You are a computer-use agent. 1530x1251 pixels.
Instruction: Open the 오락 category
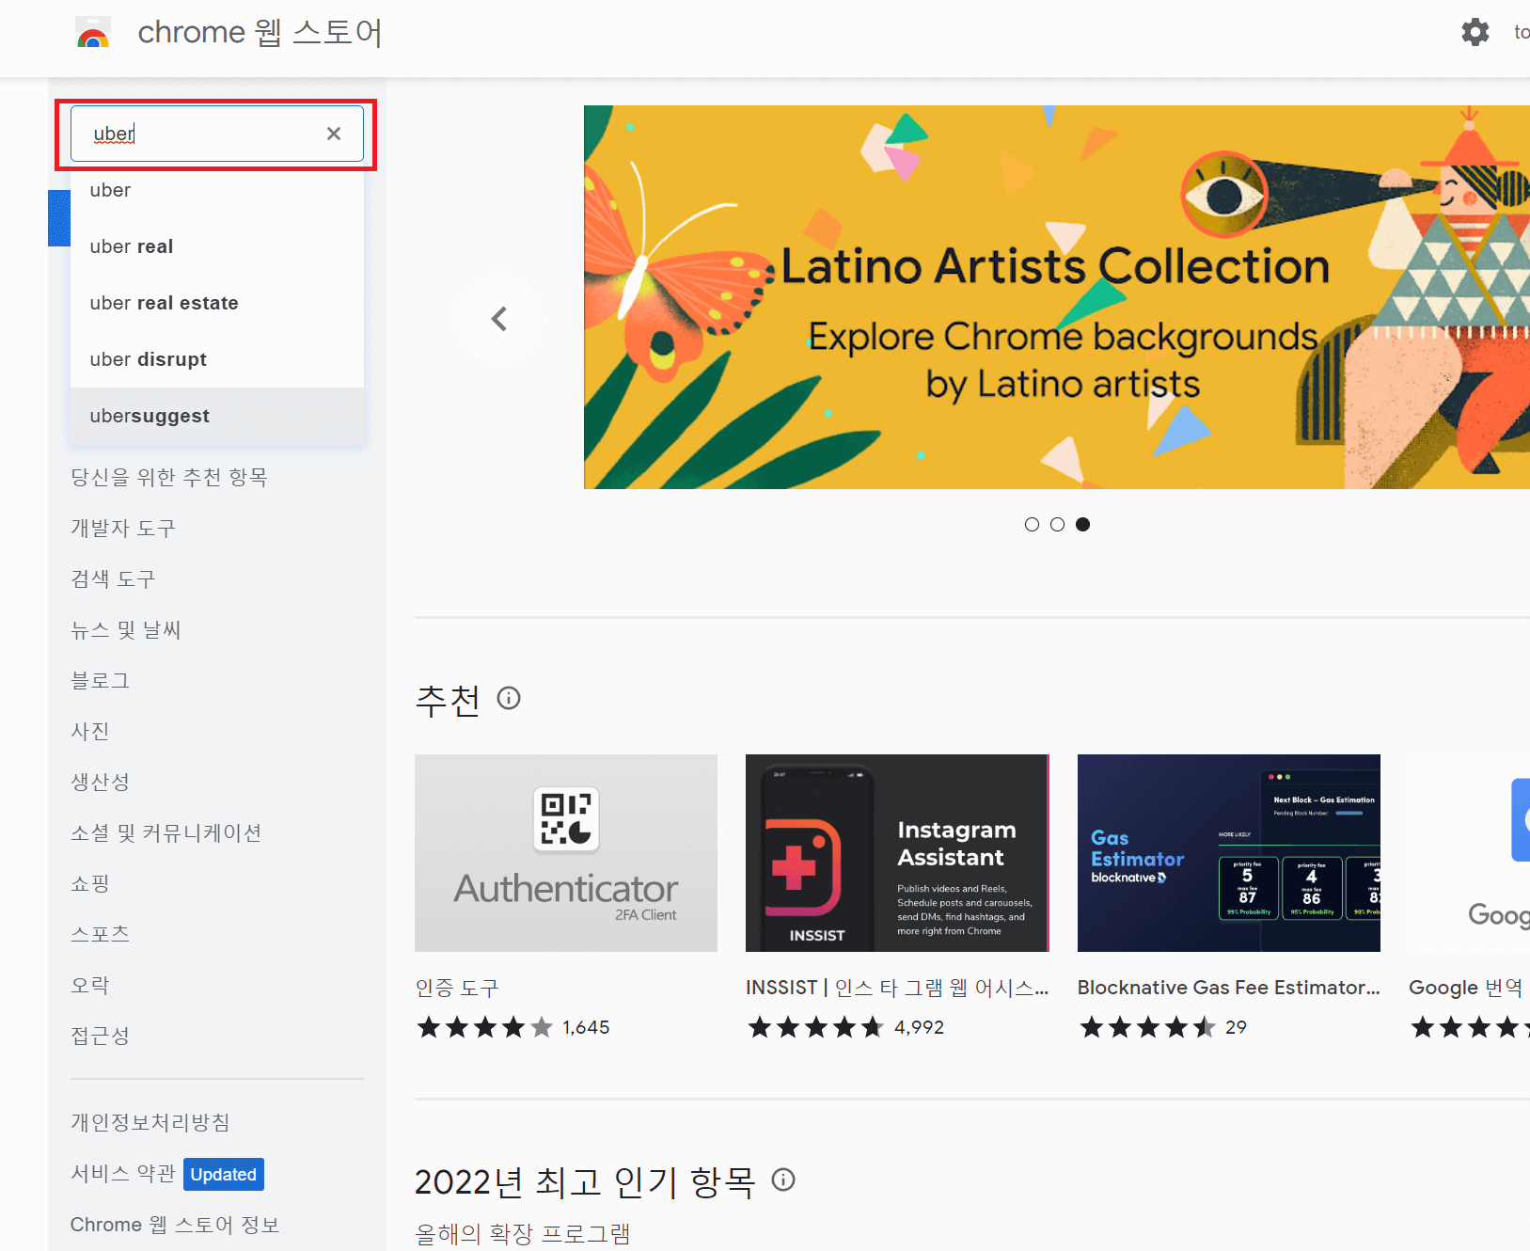click(x=90, y=986)
